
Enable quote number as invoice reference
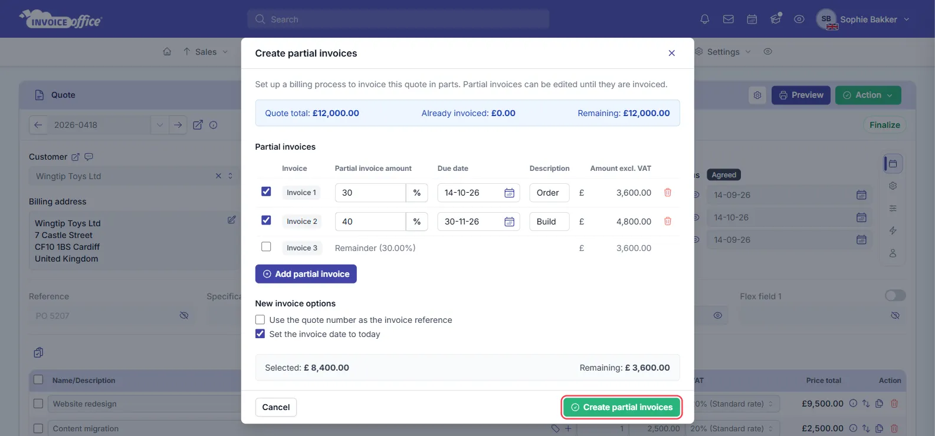pos(260,320)
